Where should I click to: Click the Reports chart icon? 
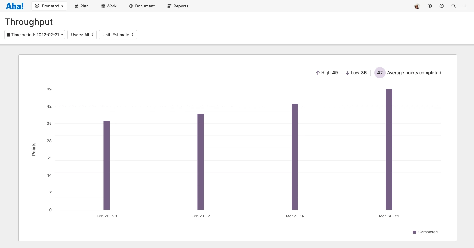click(x=169, y=6)
